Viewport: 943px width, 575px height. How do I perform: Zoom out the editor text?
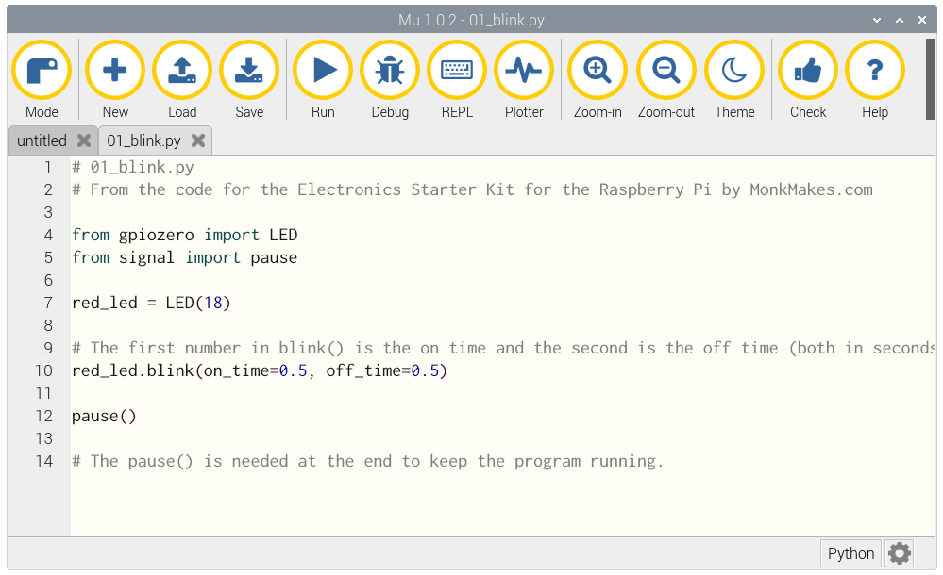tap(666, 71)
